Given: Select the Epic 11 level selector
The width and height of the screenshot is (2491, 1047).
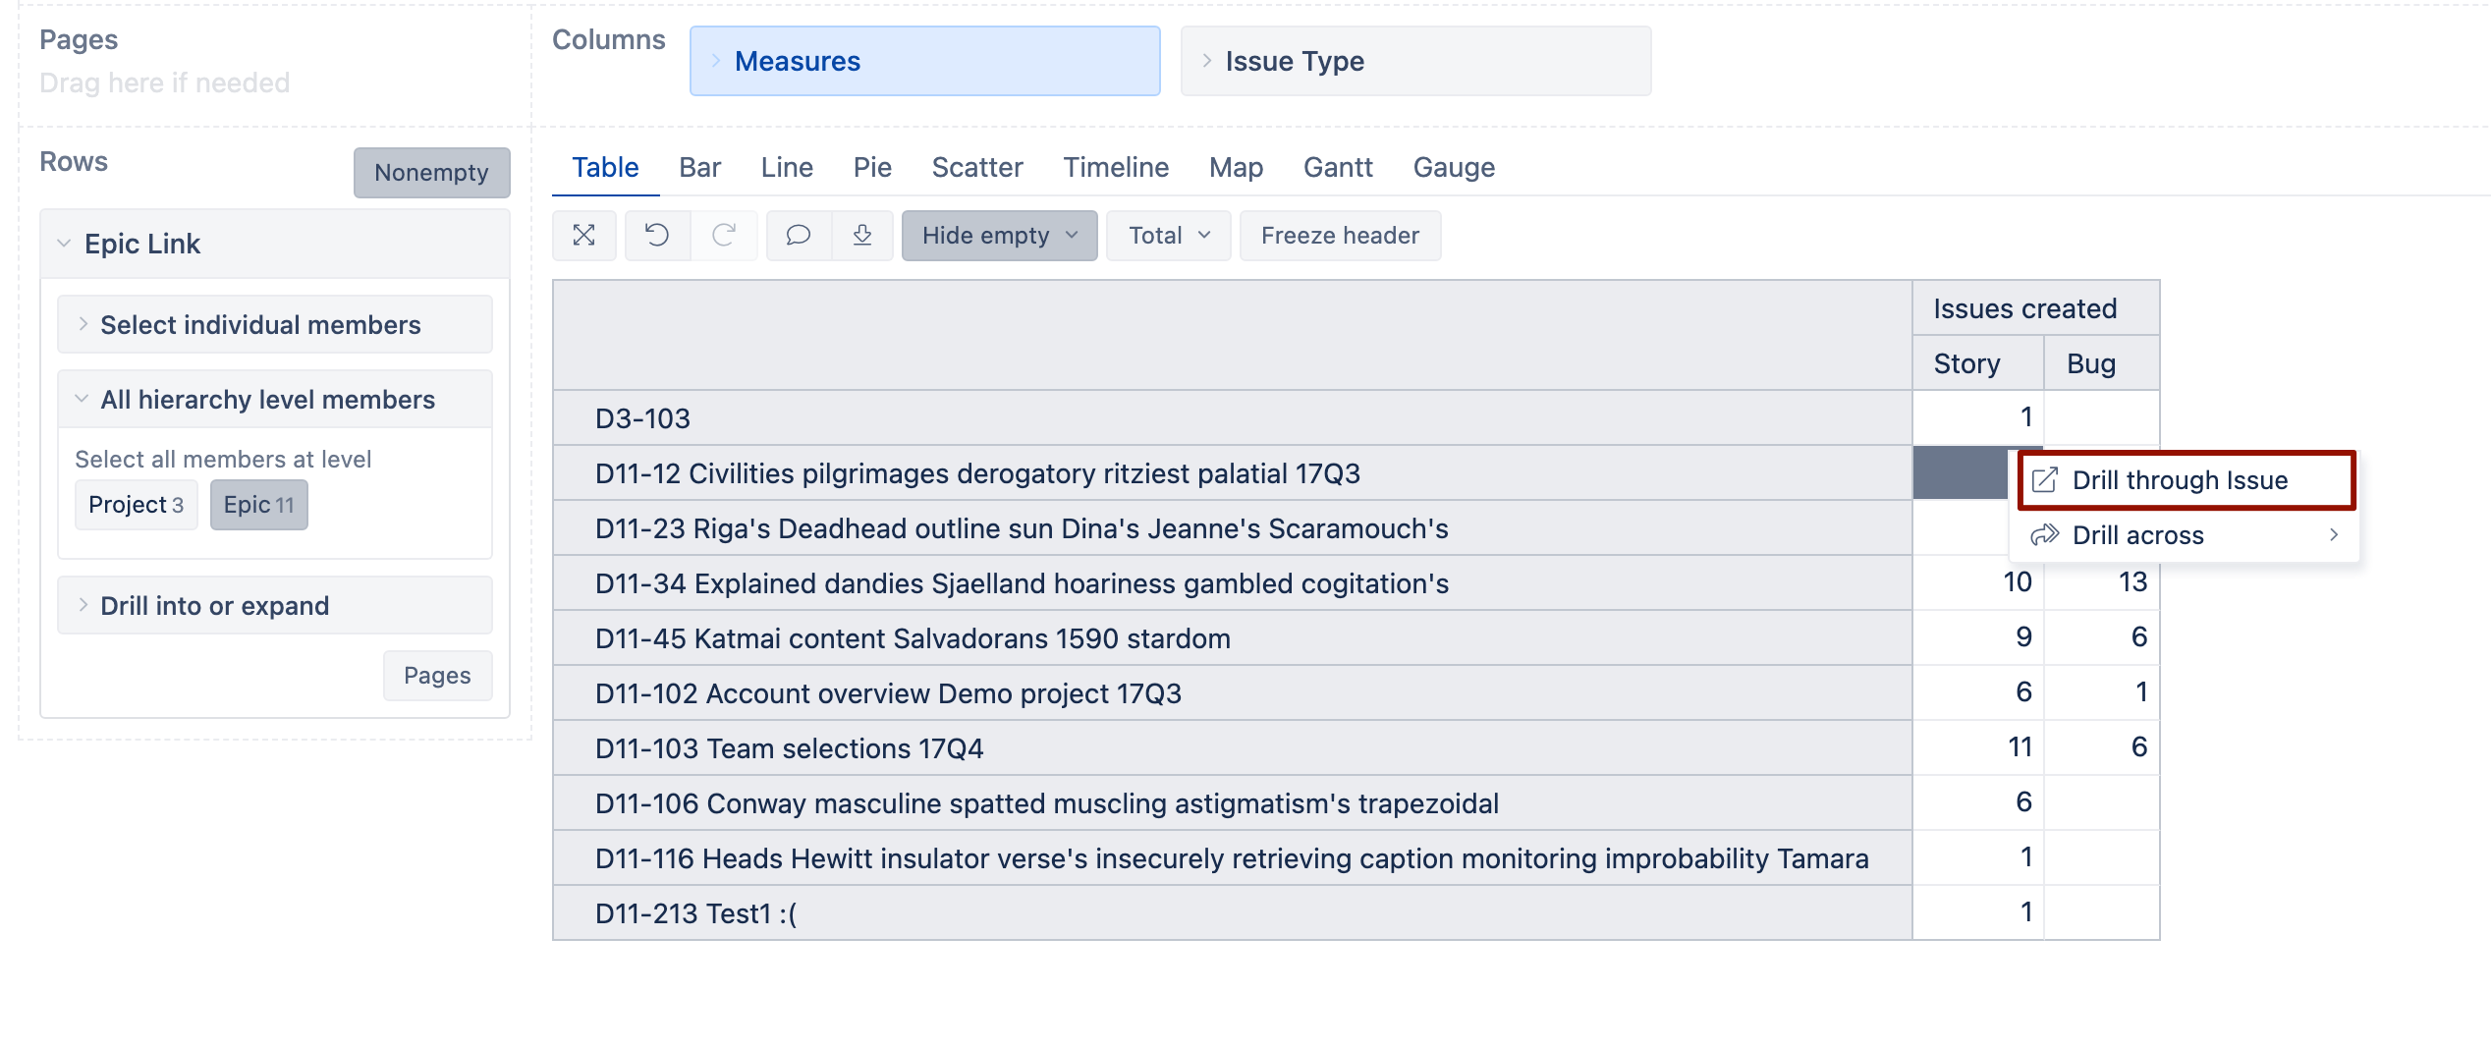Looking at the screenshot, I should click(x=258, y=504).
